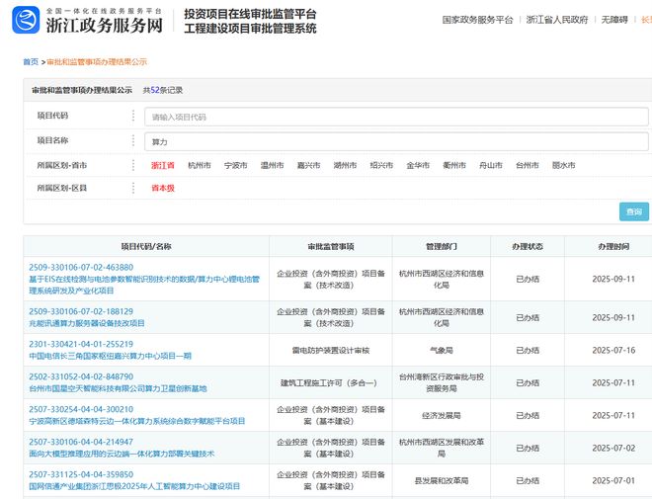Open the 中国电信长三角国家枢纽嘉兴算力中心 project link

pos(110,356)
